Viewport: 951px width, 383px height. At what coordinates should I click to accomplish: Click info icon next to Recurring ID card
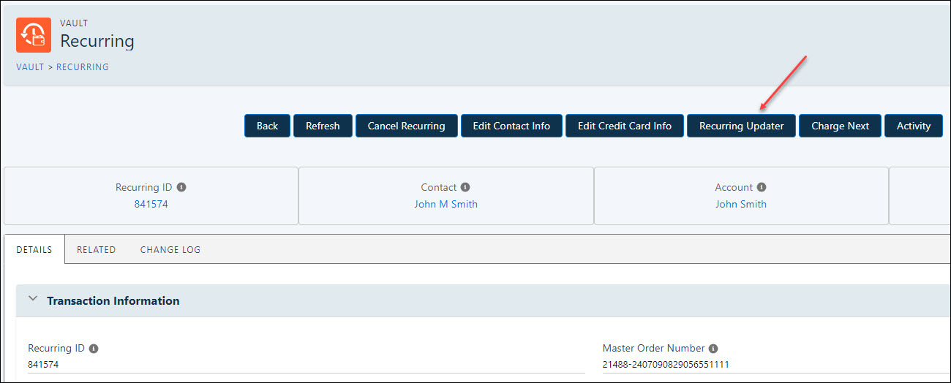tap(181, 187)
